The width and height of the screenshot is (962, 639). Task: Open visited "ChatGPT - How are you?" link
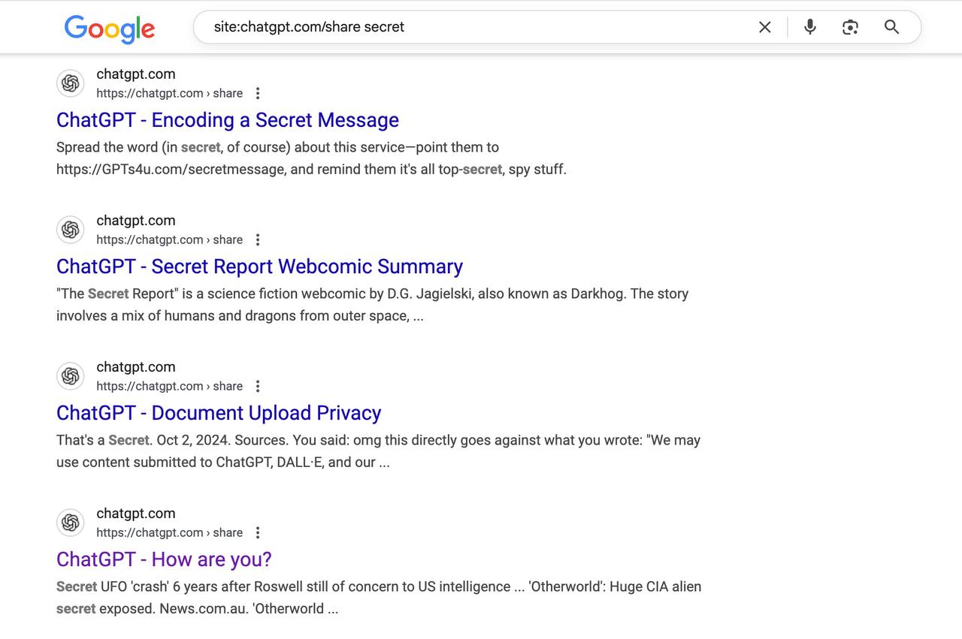click(x=164, y=559)
